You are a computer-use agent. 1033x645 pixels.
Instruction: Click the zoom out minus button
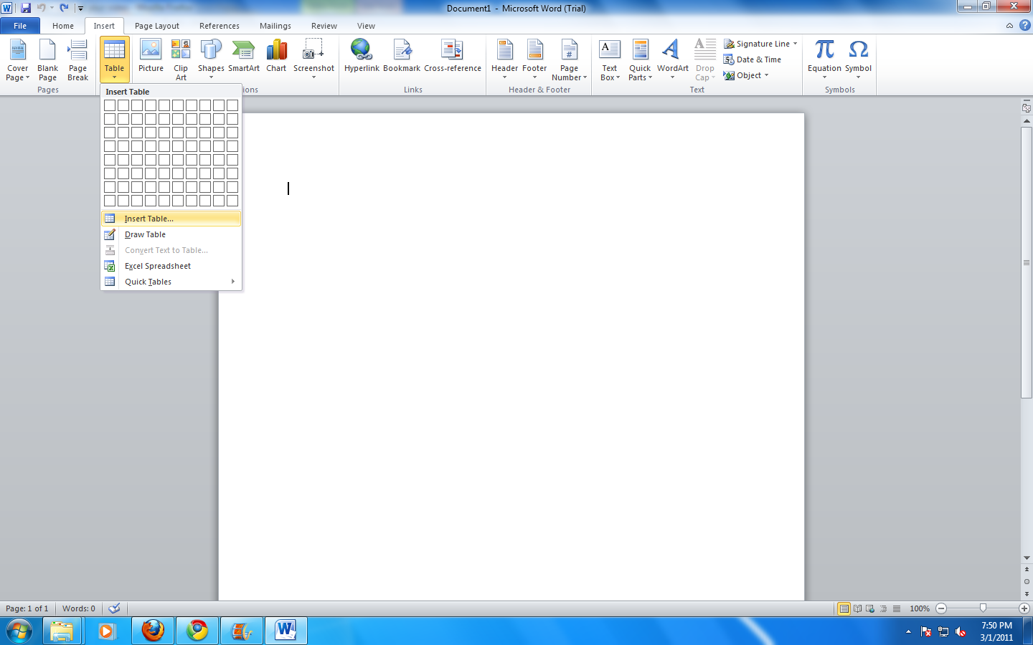pos(941,608)
